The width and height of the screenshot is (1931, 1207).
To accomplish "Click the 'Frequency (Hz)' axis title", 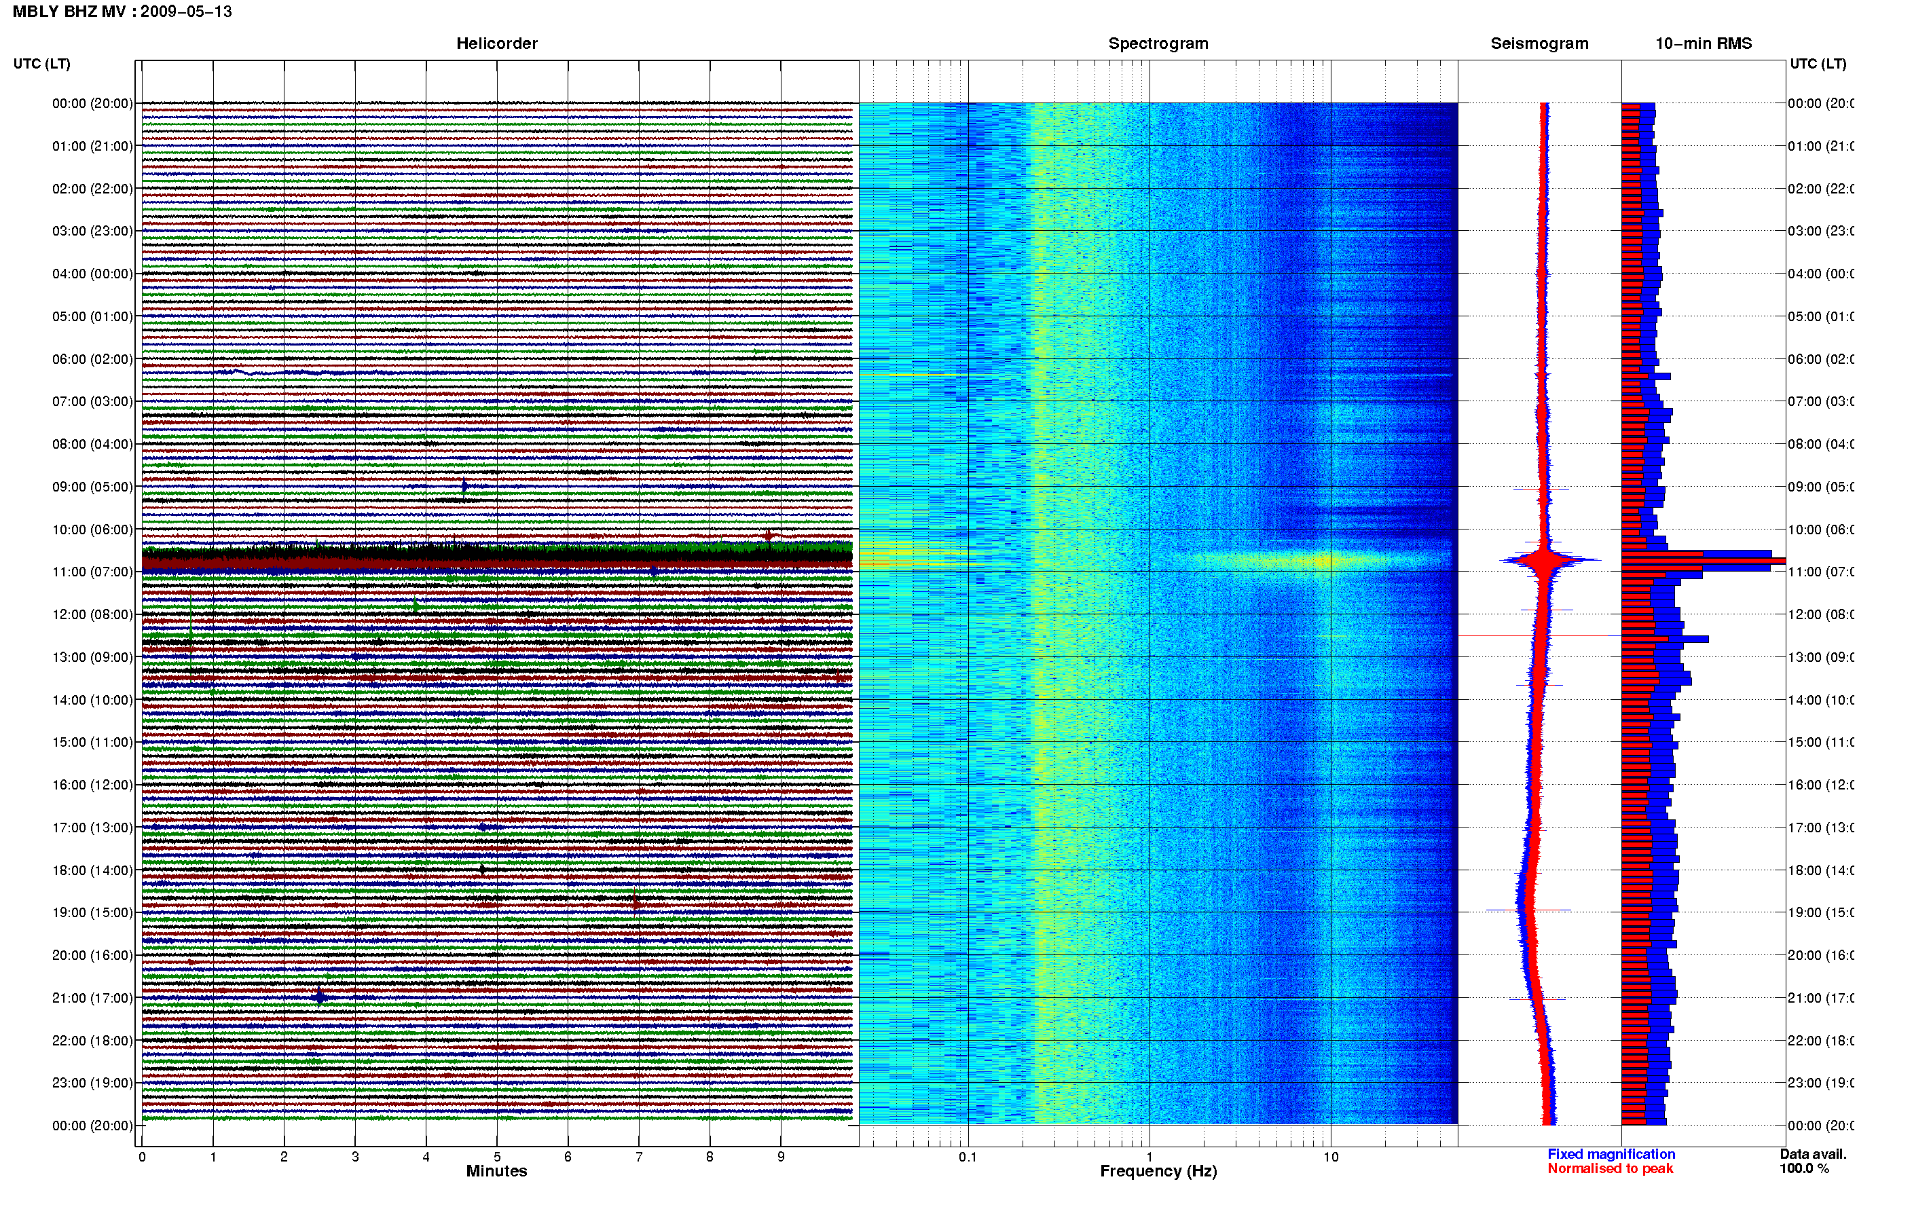I will 1158,1172.
